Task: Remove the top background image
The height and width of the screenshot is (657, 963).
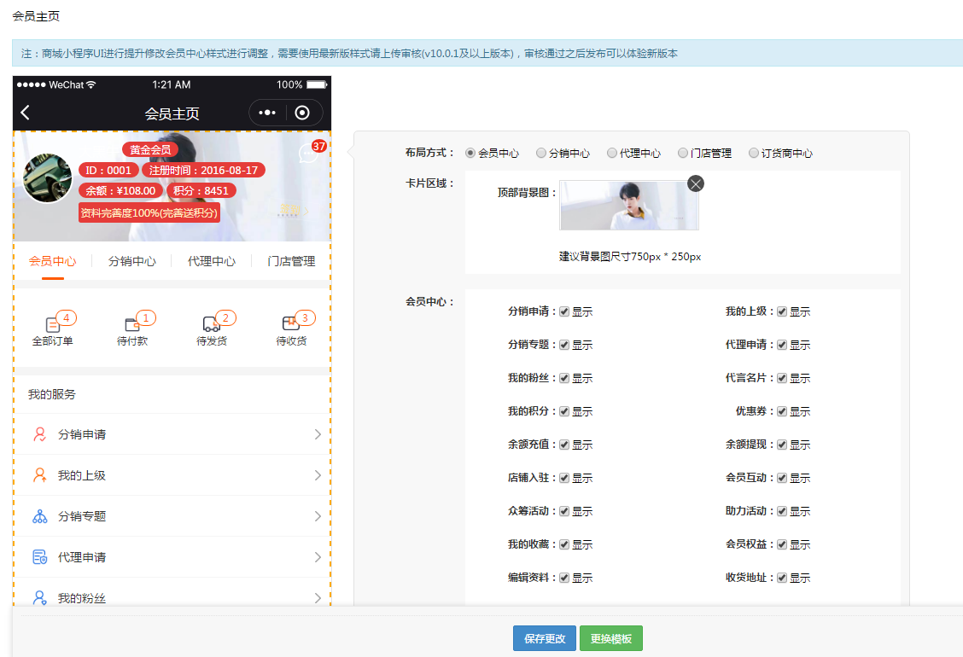Action: point(695,183)
